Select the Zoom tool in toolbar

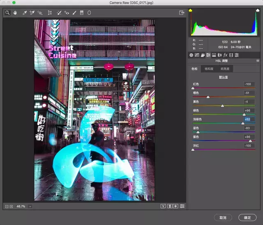click(7, 13)
